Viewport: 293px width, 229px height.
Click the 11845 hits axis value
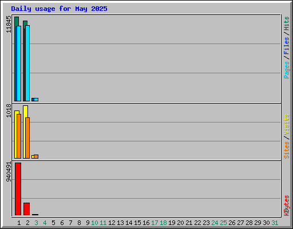click(9, 24)
